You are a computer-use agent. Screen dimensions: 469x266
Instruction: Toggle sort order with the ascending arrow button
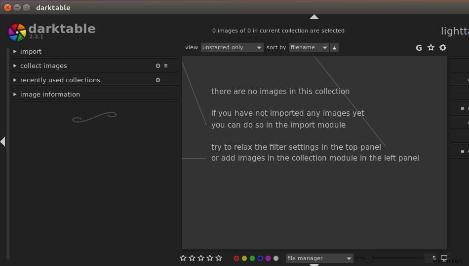(334, 48)
